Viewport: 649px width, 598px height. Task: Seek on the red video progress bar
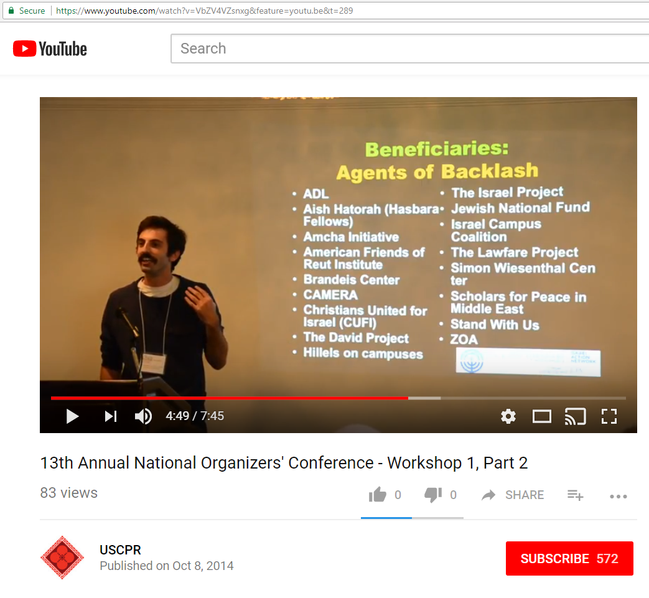click(249, 398)
